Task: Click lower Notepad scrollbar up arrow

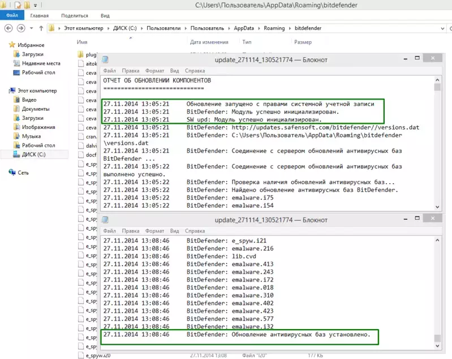Action: point(437,240)
